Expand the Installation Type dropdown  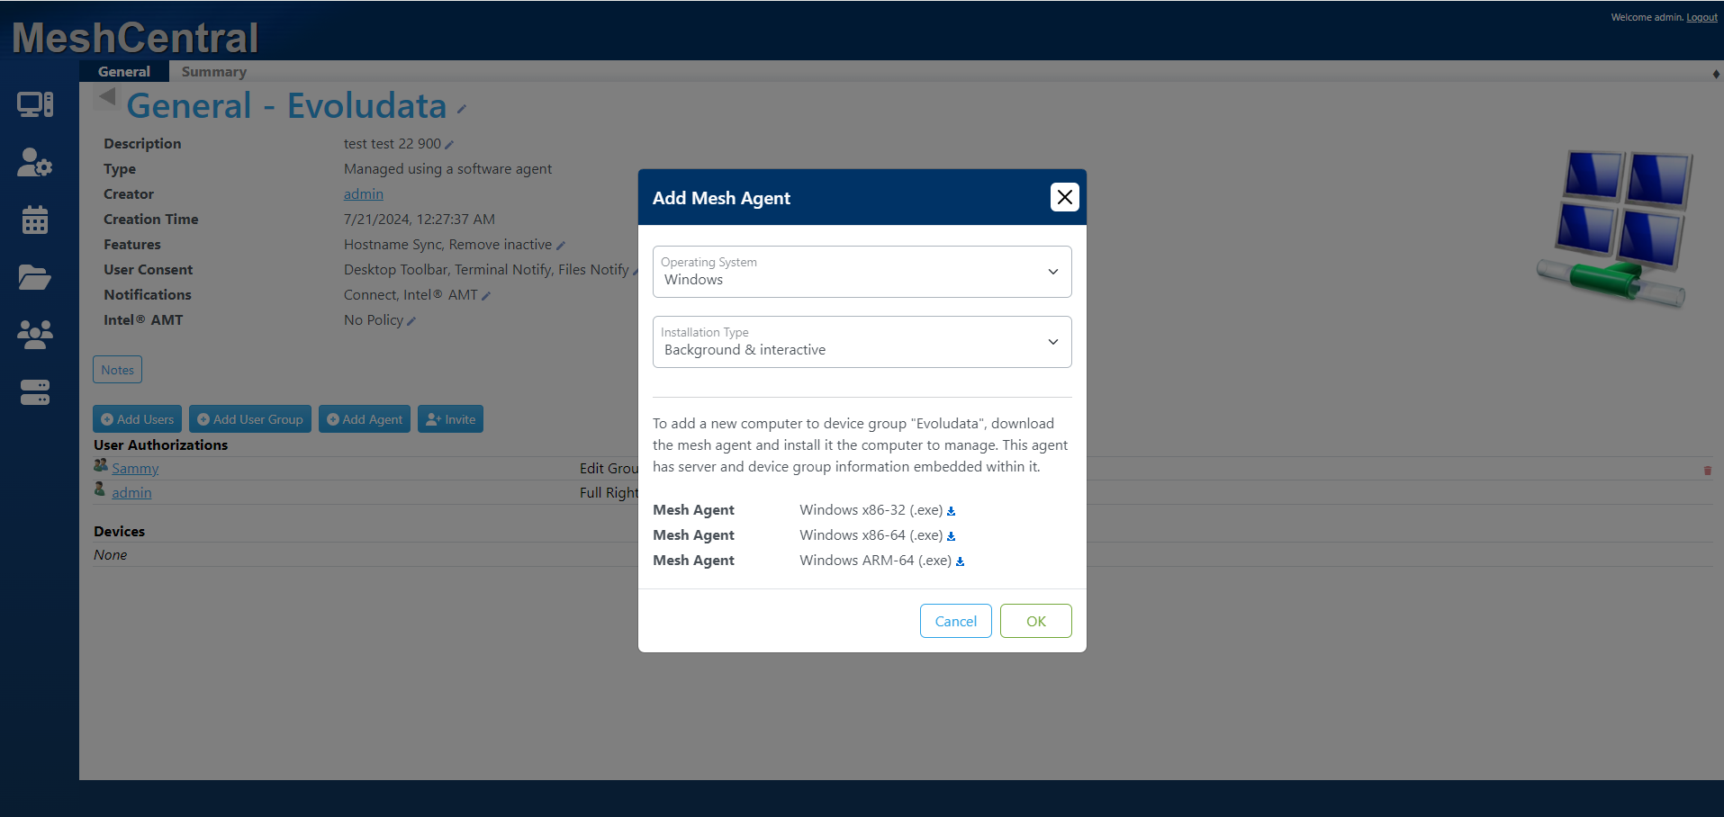click(x=862, y=342)
